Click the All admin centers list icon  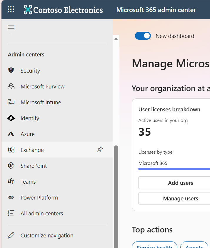(11, 213)
